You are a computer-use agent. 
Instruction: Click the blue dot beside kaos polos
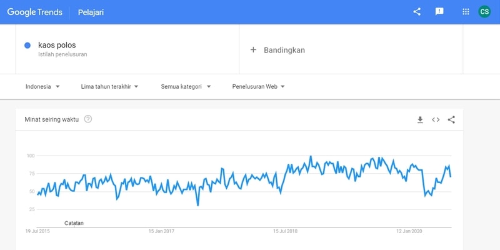pos(27,45)
